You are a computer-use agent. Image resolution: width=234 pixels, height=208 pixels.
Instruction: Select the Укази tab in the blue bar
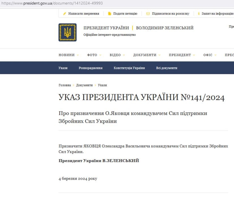(63, 68)
